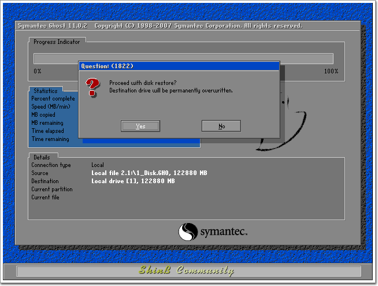This screenshot has height=286, width=378.
Task: Click the "Proceed with disk restore?" text
Action: [143, 83]
